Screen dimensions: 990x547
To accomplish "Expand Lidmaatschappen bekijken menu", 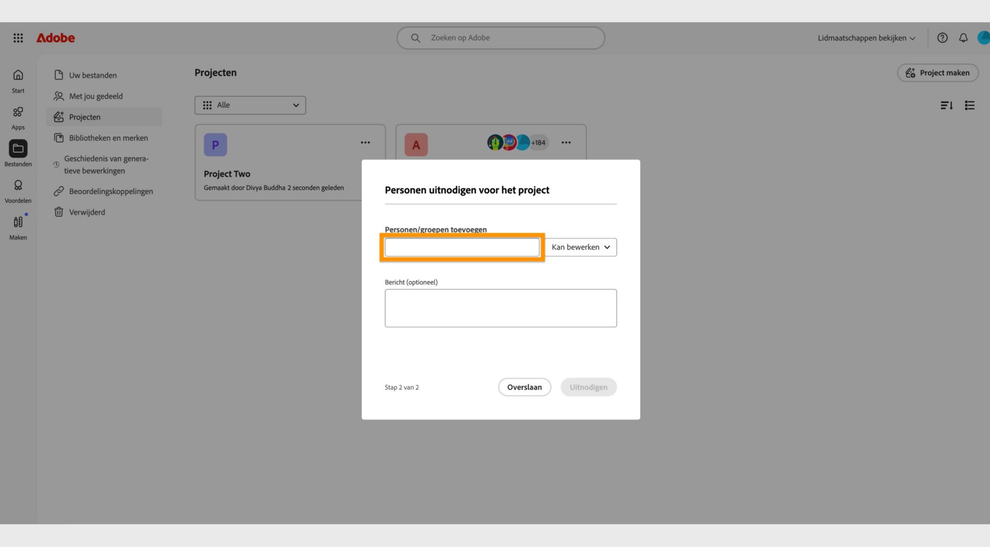I will pyautogui.click(x=867, y=38).
